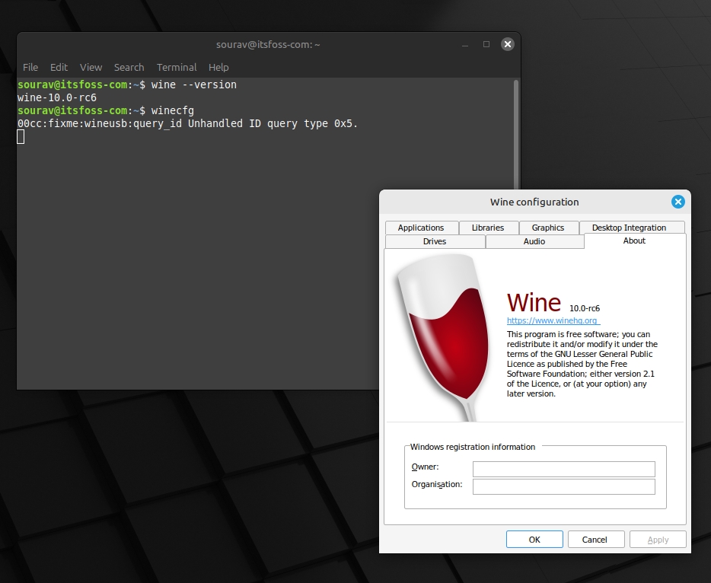Click the terminal window minimize icon
The image size is (711, 583).
click(464, 44)
